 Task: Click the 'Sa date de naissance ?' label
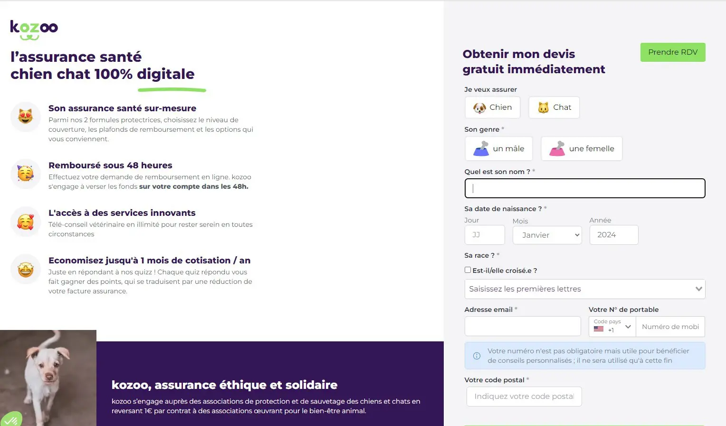coord(503,209)
